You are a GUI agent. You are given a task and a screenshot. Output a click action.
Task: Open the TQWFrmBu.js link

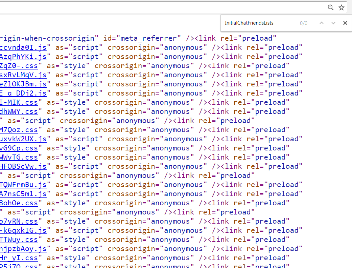coord(23,185)
